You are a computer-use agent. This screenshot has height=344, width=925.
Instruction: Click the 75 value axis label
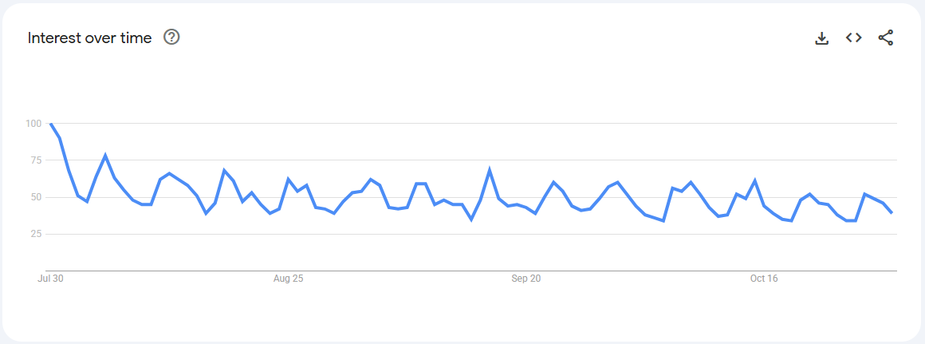click(x=34, y=160)
